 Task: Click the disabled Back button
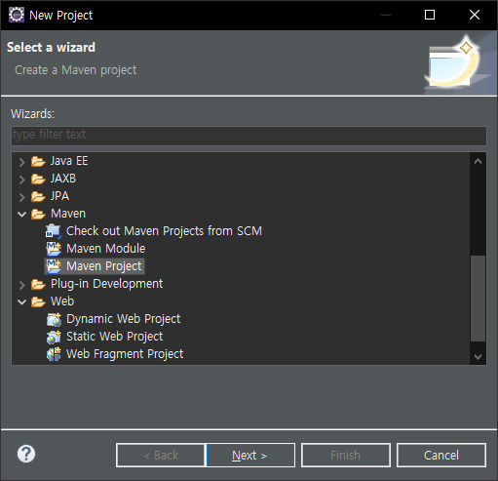coord(161,455)
